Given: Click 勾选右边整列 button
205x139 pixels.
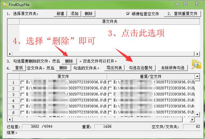Looking at the screenshot, I should (140, 68).
